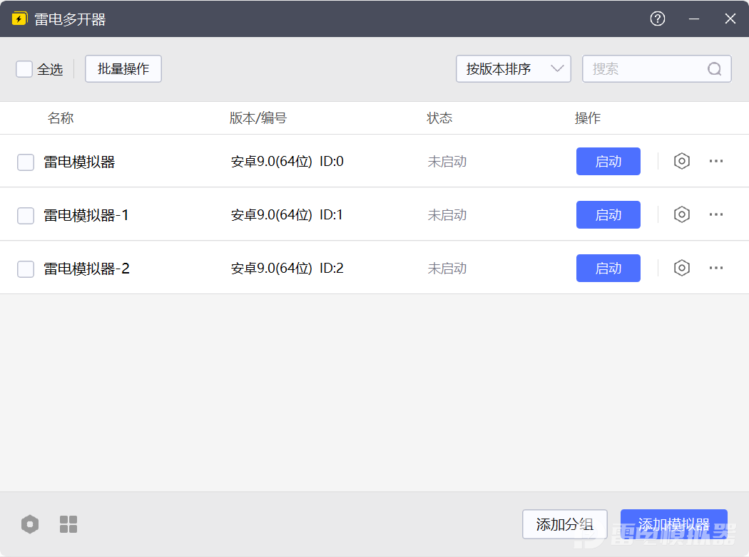Select the 雷电模拟器-1 checkbox

point(26,215)
